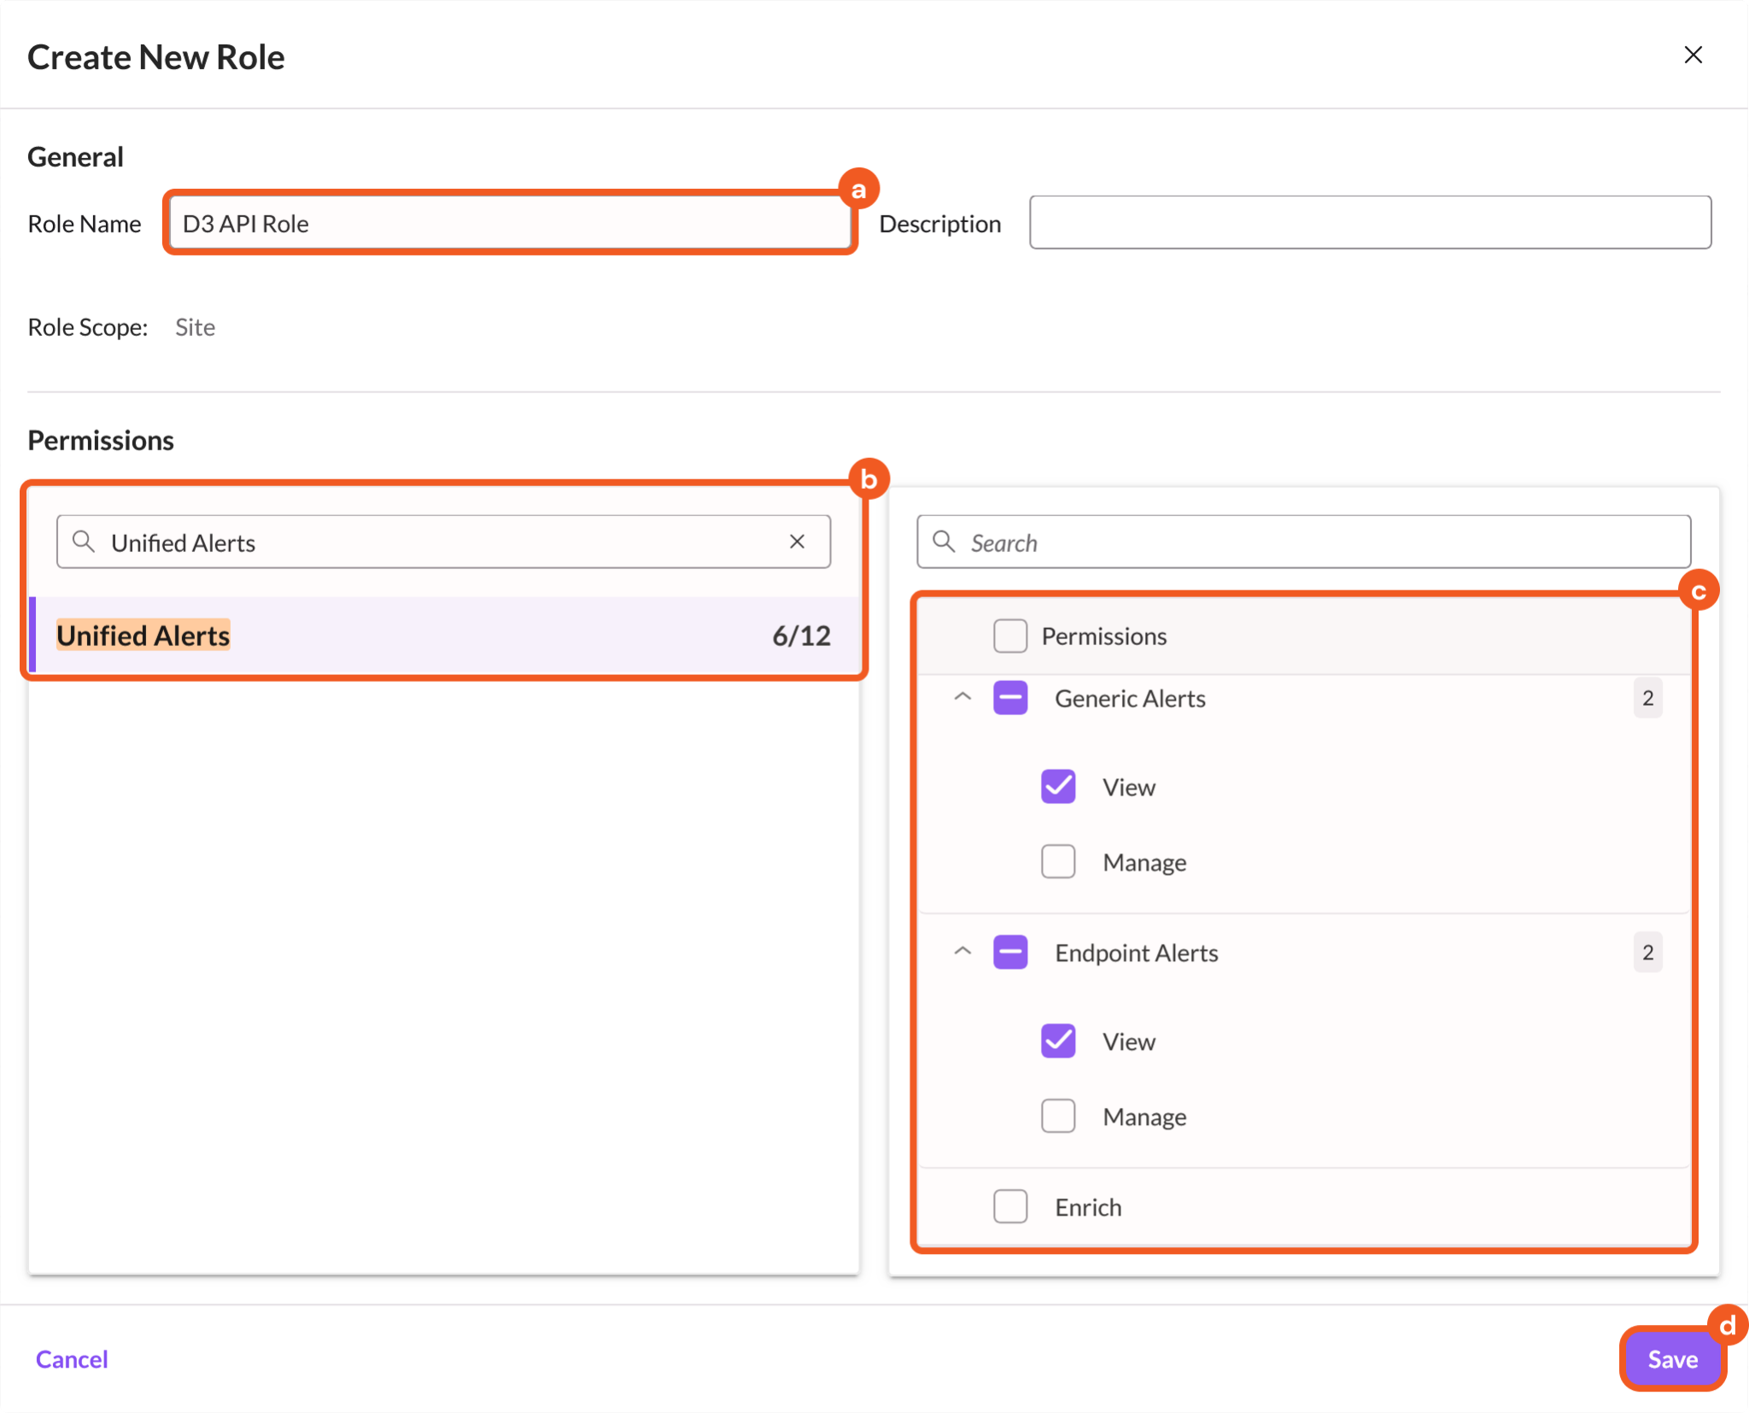The image size is (1749, 1413).
Task: Close the Create New Role dialog
Action: coord(1693,56)
